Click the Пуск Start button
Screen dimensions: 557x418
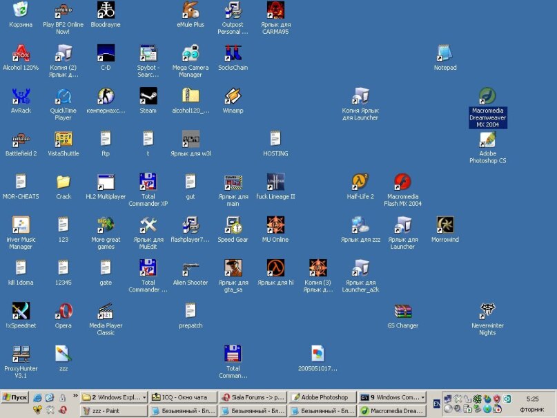[x=15, y=397]
